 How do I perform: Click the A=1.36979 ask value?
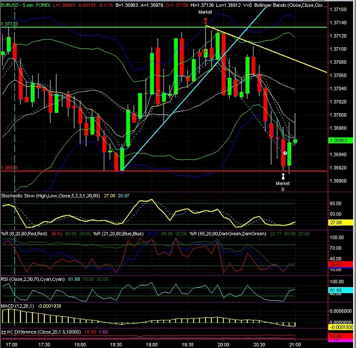point(152,5)
